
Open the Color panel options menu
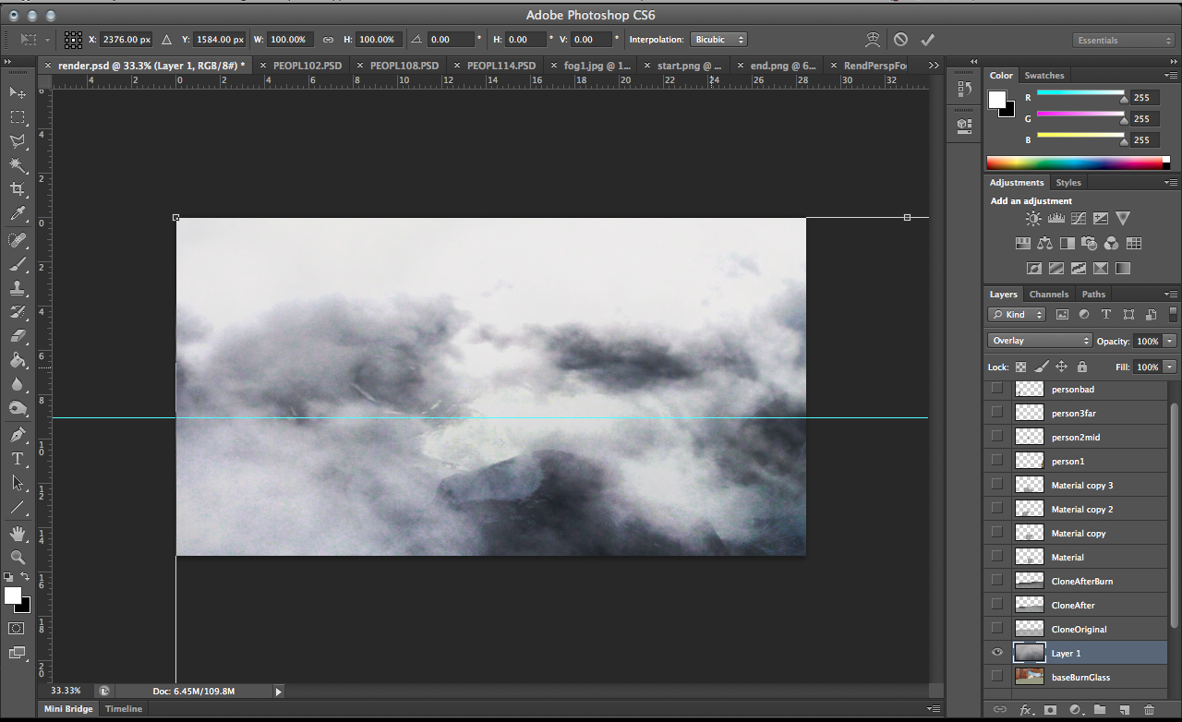click(1172, 76)
